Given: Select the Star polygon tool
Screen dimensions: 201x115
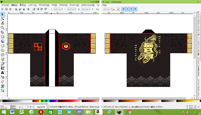Looking at the screenshot, I should 3,50.
